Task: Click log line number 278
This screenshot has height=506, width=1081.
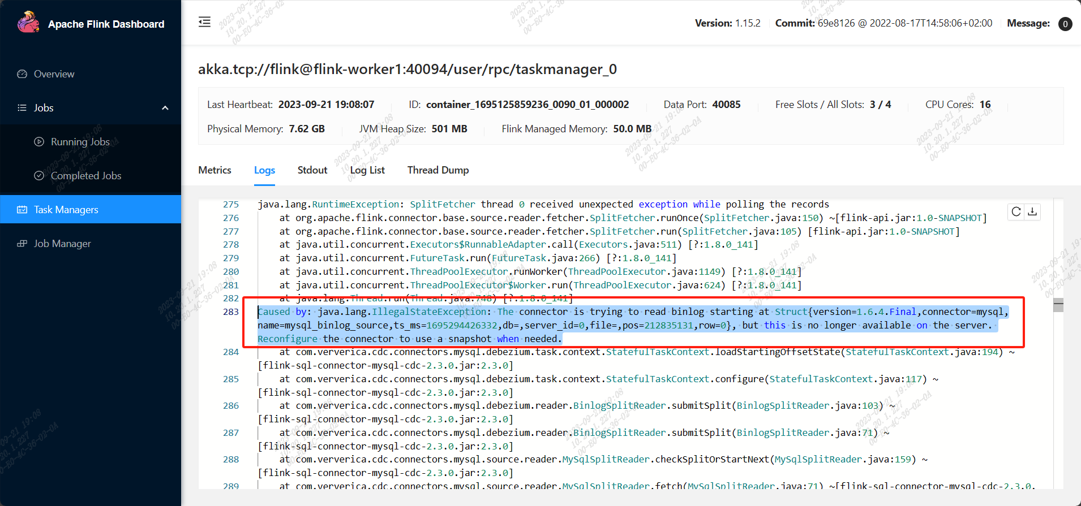Action: [231, 245]
